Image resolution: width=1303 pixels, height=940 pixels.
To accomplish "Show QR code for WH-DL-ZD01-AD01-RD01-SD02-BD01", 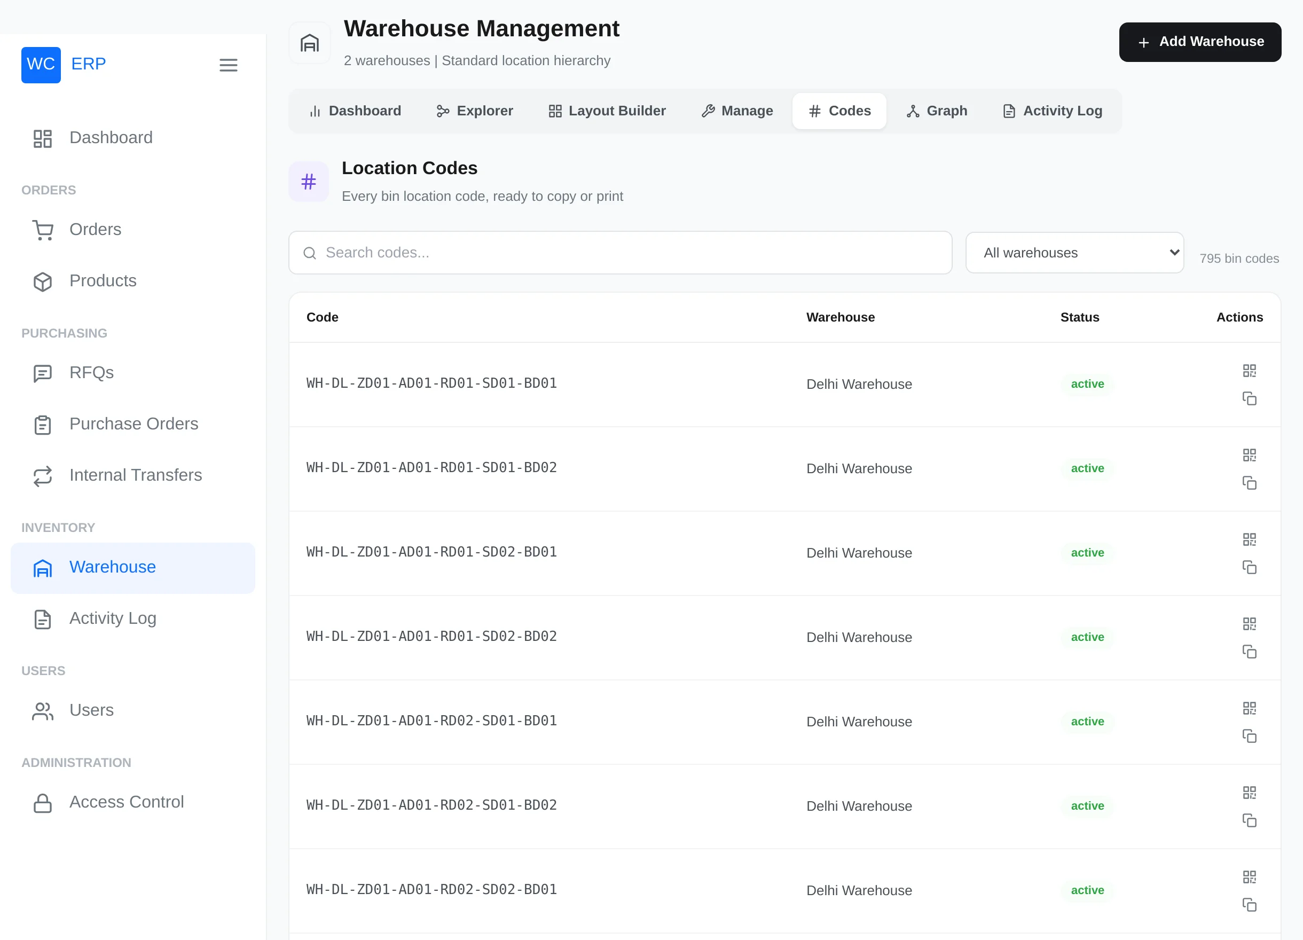I will pos(1249,539).
